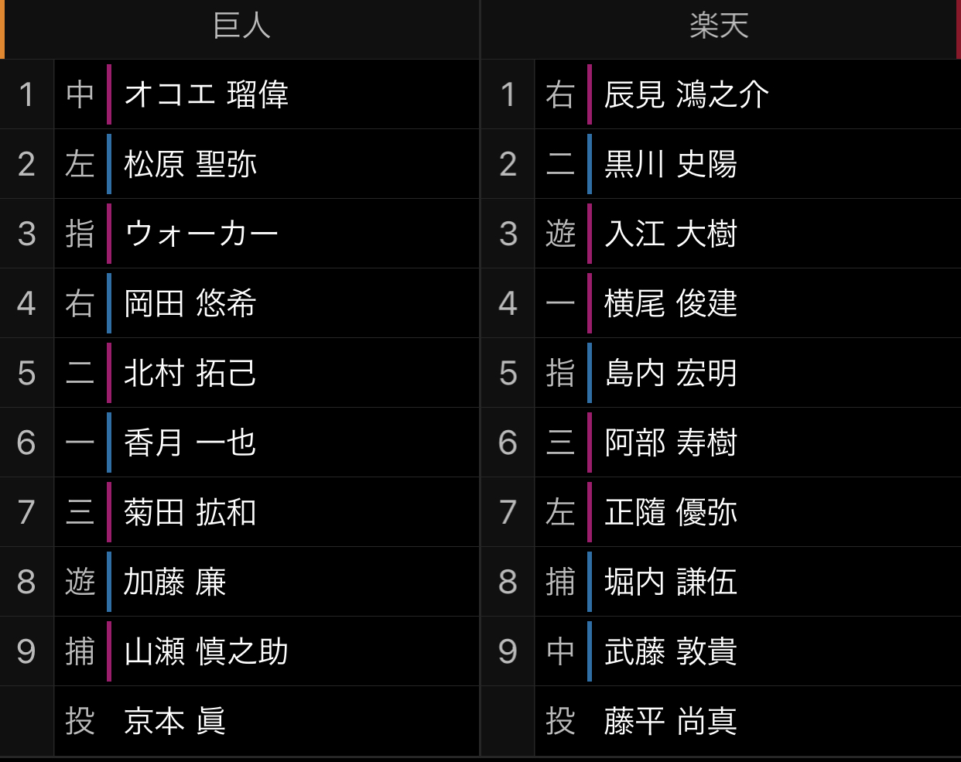Open pitcher 京本 眞

click(x=175, y=721)
